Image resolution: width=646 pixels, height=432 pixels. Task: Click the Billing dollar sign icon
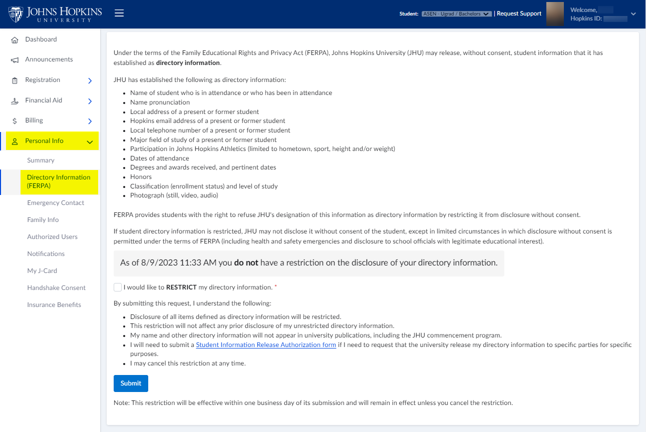pyautogui.click(x=15, y=121)
